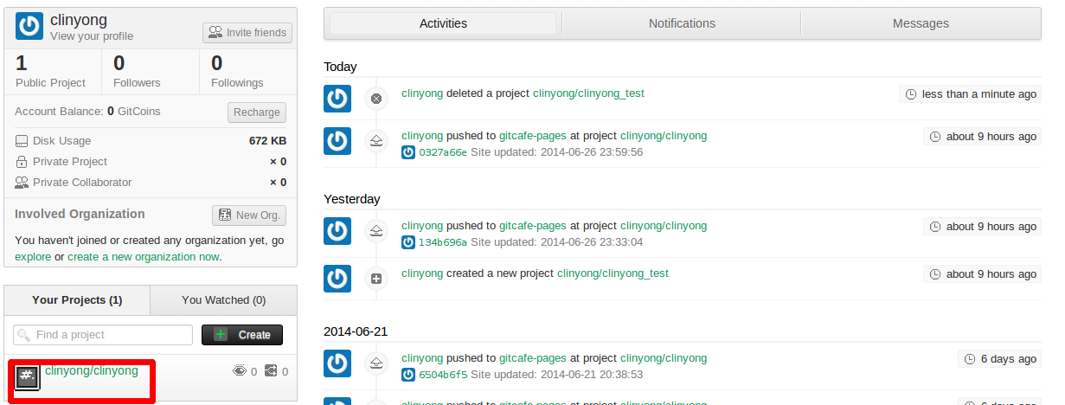Click clock icon on created project activity
This screenshot has height=405, width=1065.
tap(935, 274)
